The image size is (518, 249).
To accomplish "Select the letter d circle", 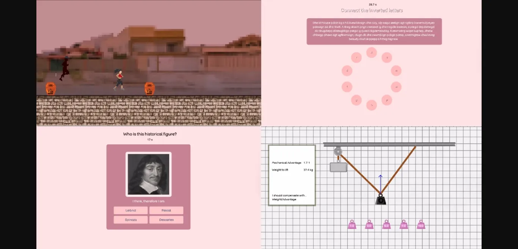I will [x=347, y=70].
